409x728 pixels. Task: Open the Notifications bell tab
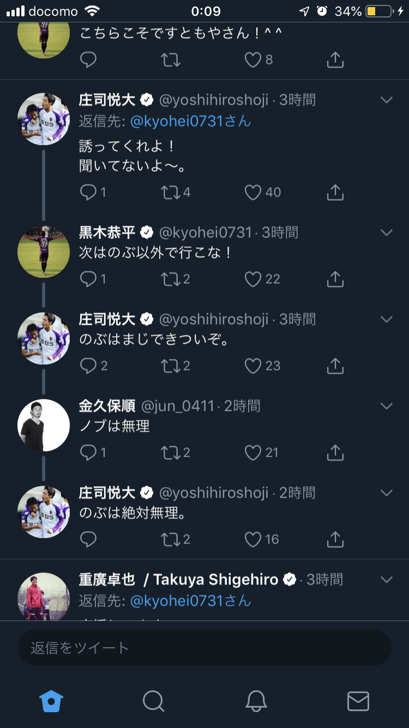coord(256,701)
